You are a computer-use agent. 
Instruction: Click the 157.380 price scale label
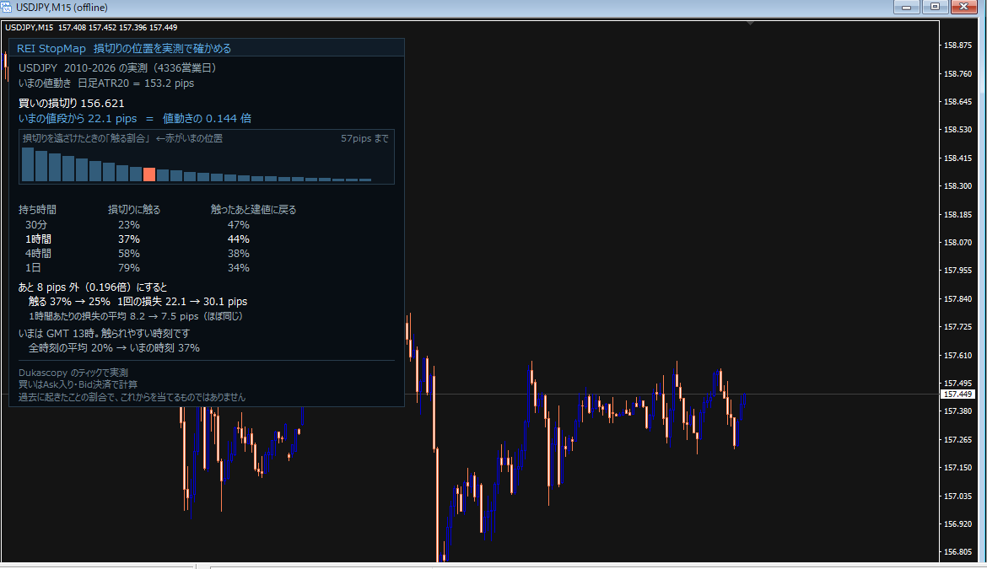pyautogui.click(x=957, y=411)
